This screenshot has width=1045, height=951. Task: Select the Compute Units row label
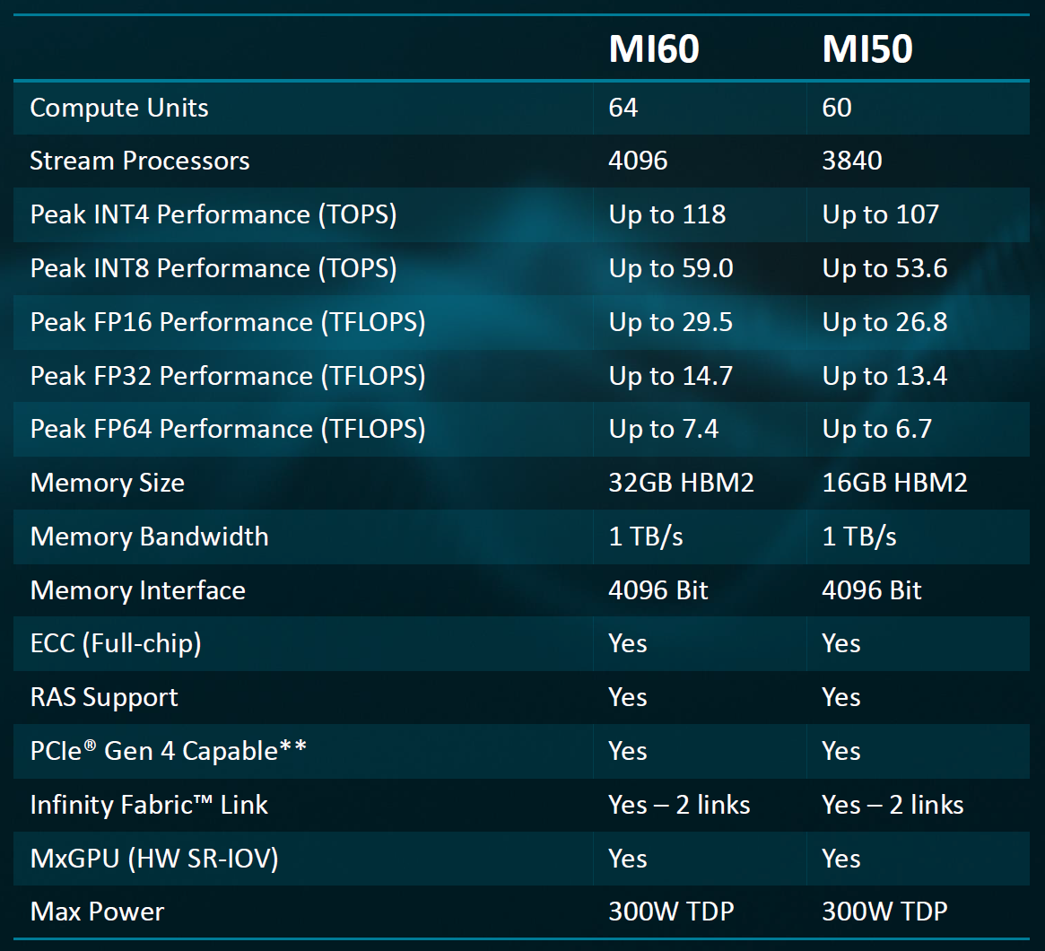tap(119, 108)
